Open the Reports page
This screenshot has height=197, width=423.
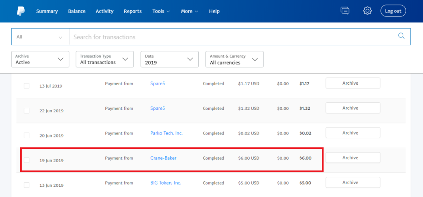point(133,11)
